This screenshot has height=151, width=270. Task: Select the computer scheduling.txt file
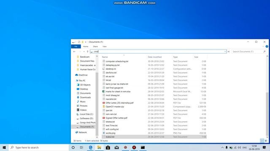pyautogui.click(x=117, y=61)
